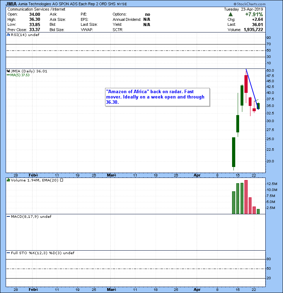
Task: Click the Volume bar chart icon
Action: pos(8,180)
